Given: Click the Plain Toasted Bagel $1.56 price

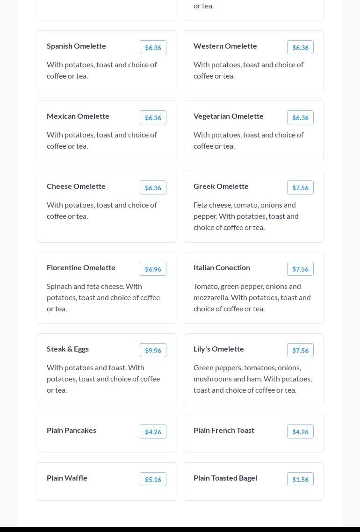Looking at the screenshot, I should click(x=300, y=479).
